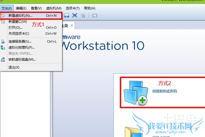Open the 编辑(E) menu

pyautogui.click(x=21, y=8)
